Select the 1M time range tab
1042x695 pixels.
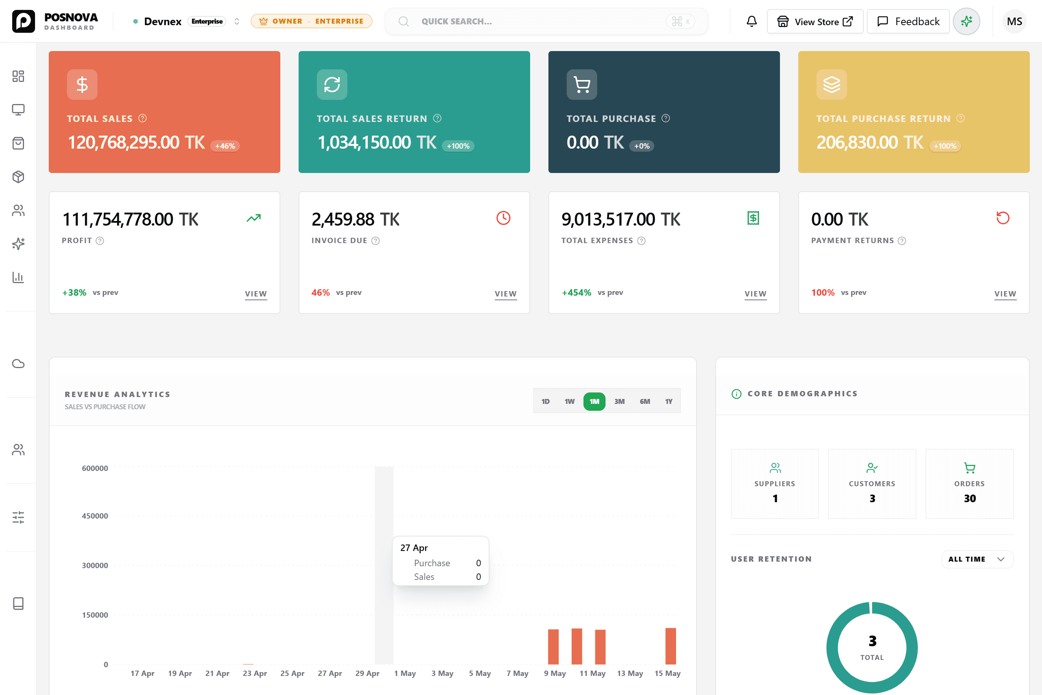[594, 401]
